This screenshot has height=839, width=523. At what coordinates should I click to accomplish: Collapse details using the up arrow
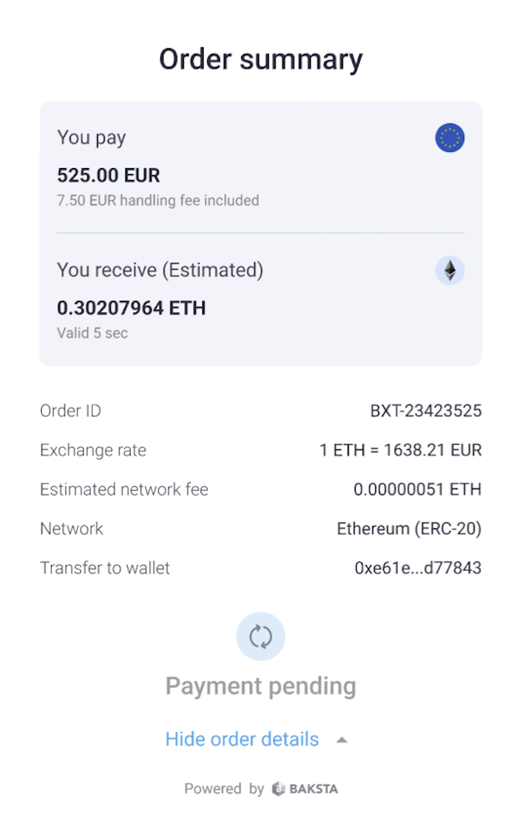point(341,740)
